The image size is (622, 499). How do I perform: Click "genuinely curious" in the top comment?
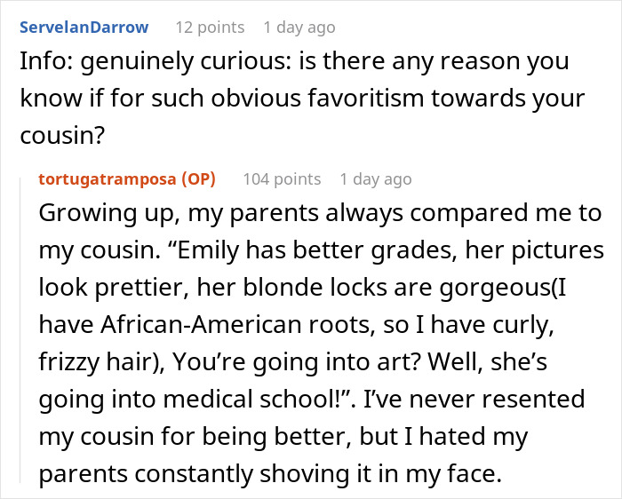[186, 62]
